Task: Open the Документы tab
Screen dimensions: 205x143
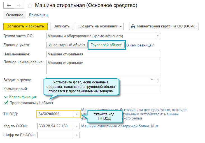Action: click(x=38, y=15)
